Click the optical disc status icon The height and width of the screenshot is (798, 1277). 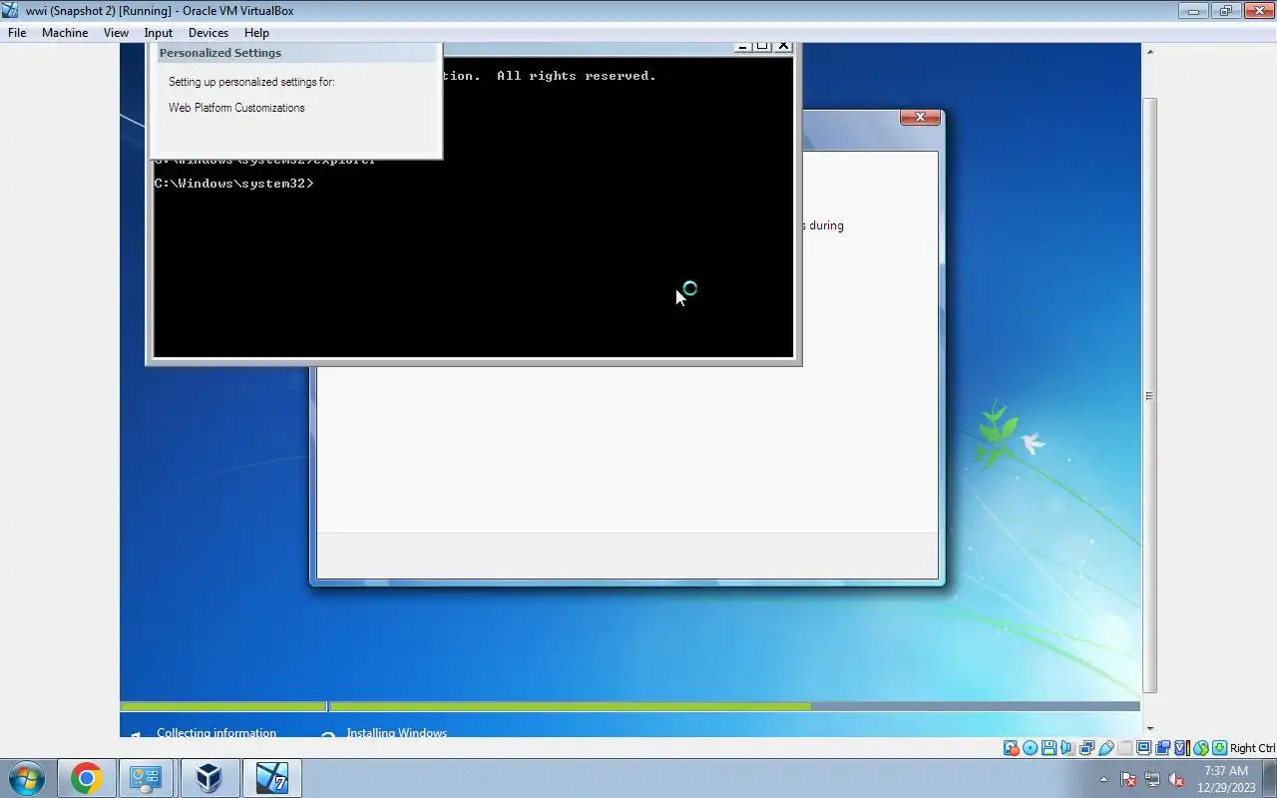(x=1030, y=748)
